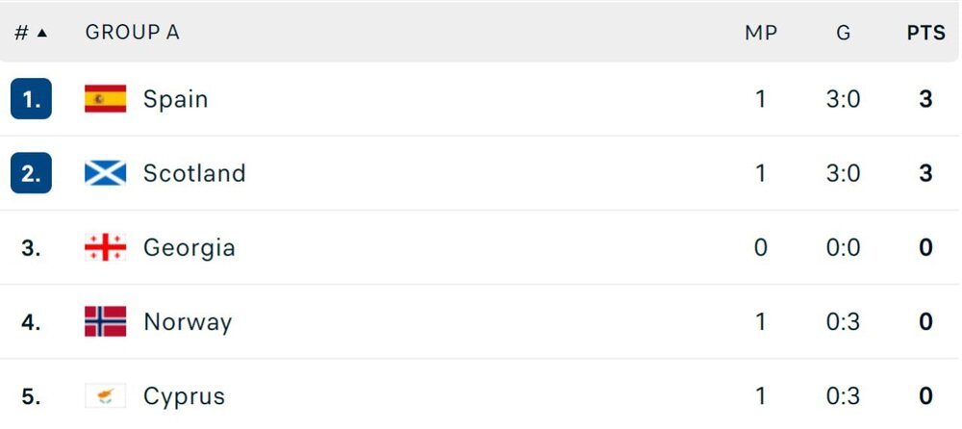Click the Georgia flag icon
Viewport: 962px width, 429px height.
tap(105, 247)
